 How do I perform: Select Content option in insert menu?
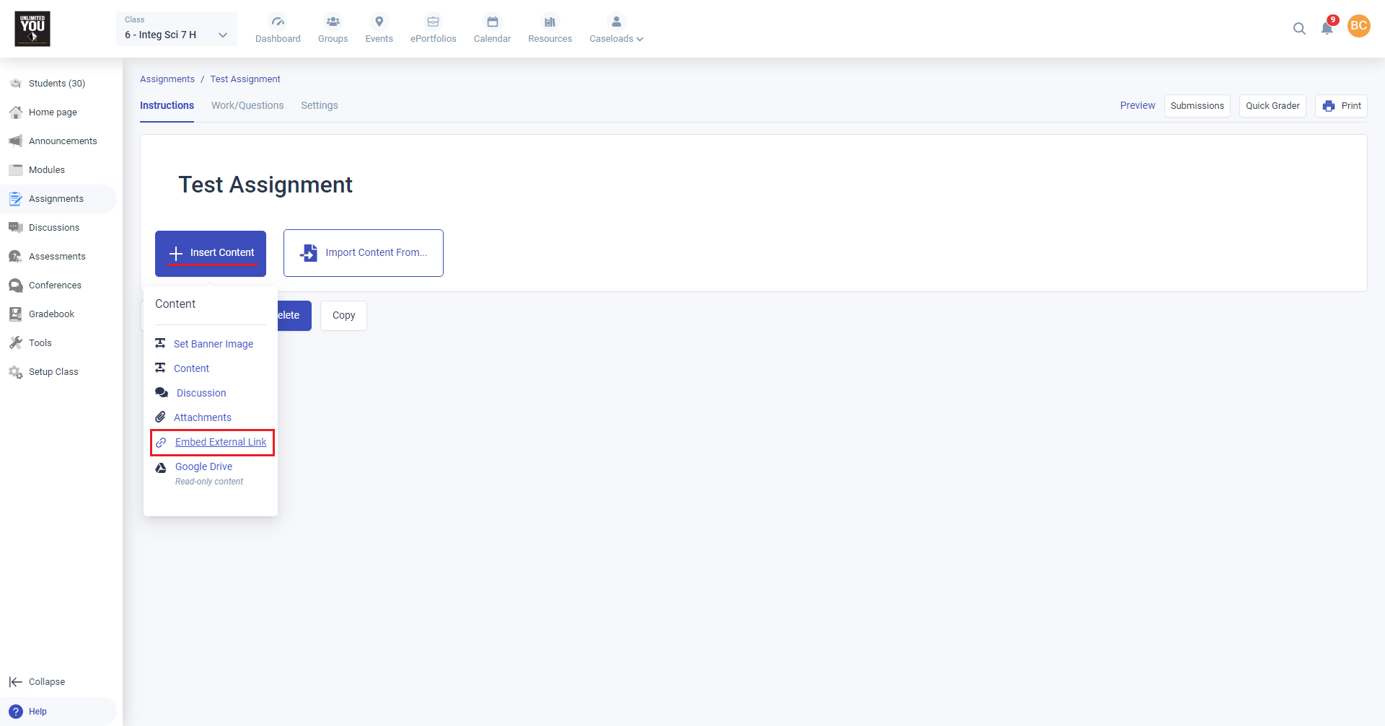(191, 368)
